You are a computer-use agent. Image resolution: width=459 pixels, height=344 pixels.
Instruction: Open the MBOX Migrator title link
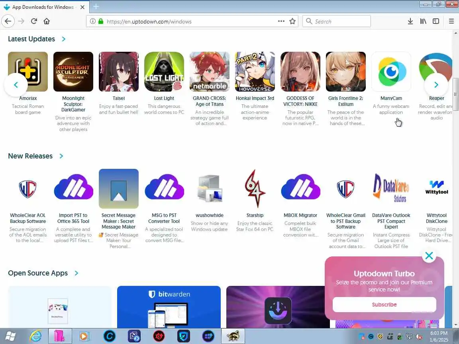coord(300,215)
